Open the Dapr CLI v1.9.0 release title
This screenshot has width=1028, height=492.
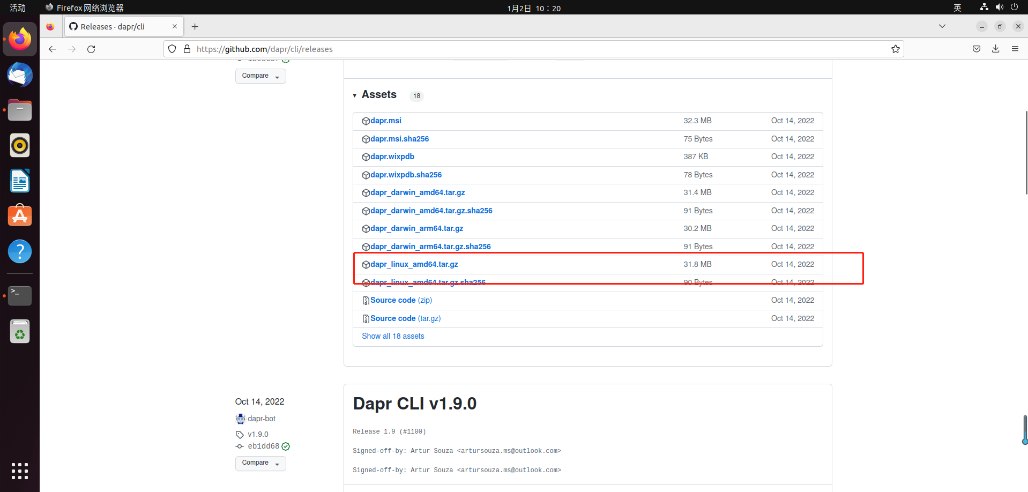coord(415,404)
